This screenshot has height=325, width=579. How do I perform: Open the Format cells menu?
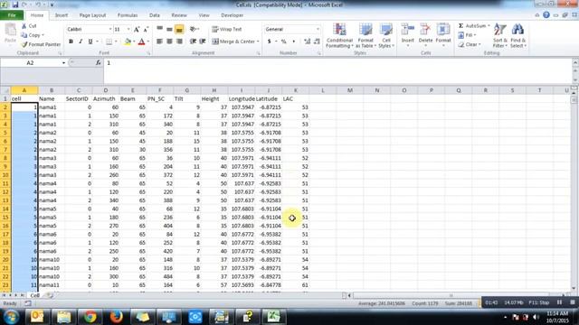443,35
